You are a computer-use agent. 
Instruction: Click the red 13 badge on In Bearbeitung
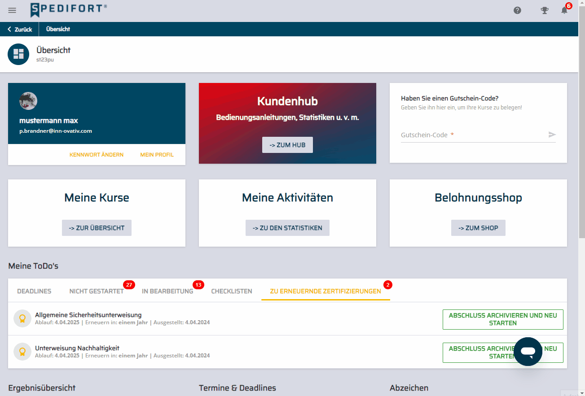pyautogui.click(x=198, y=285)
